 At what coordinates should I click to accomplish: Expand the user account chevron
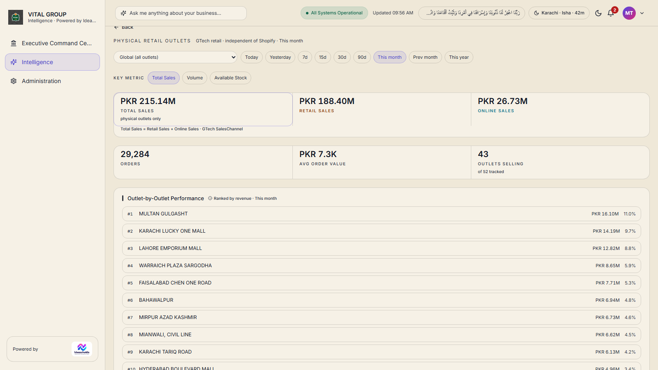point(642,13)
